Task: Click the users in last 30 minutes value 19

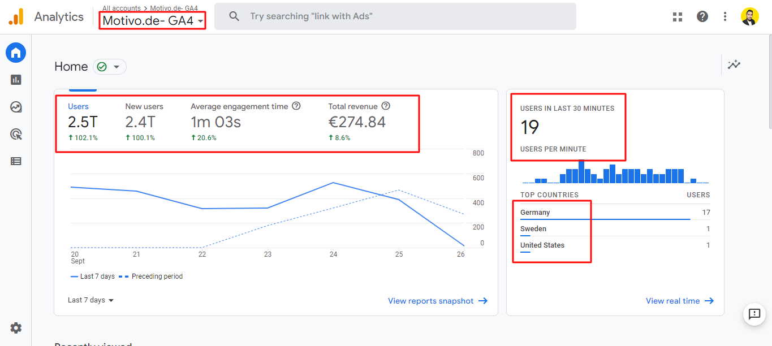Action: coord(529,128)
